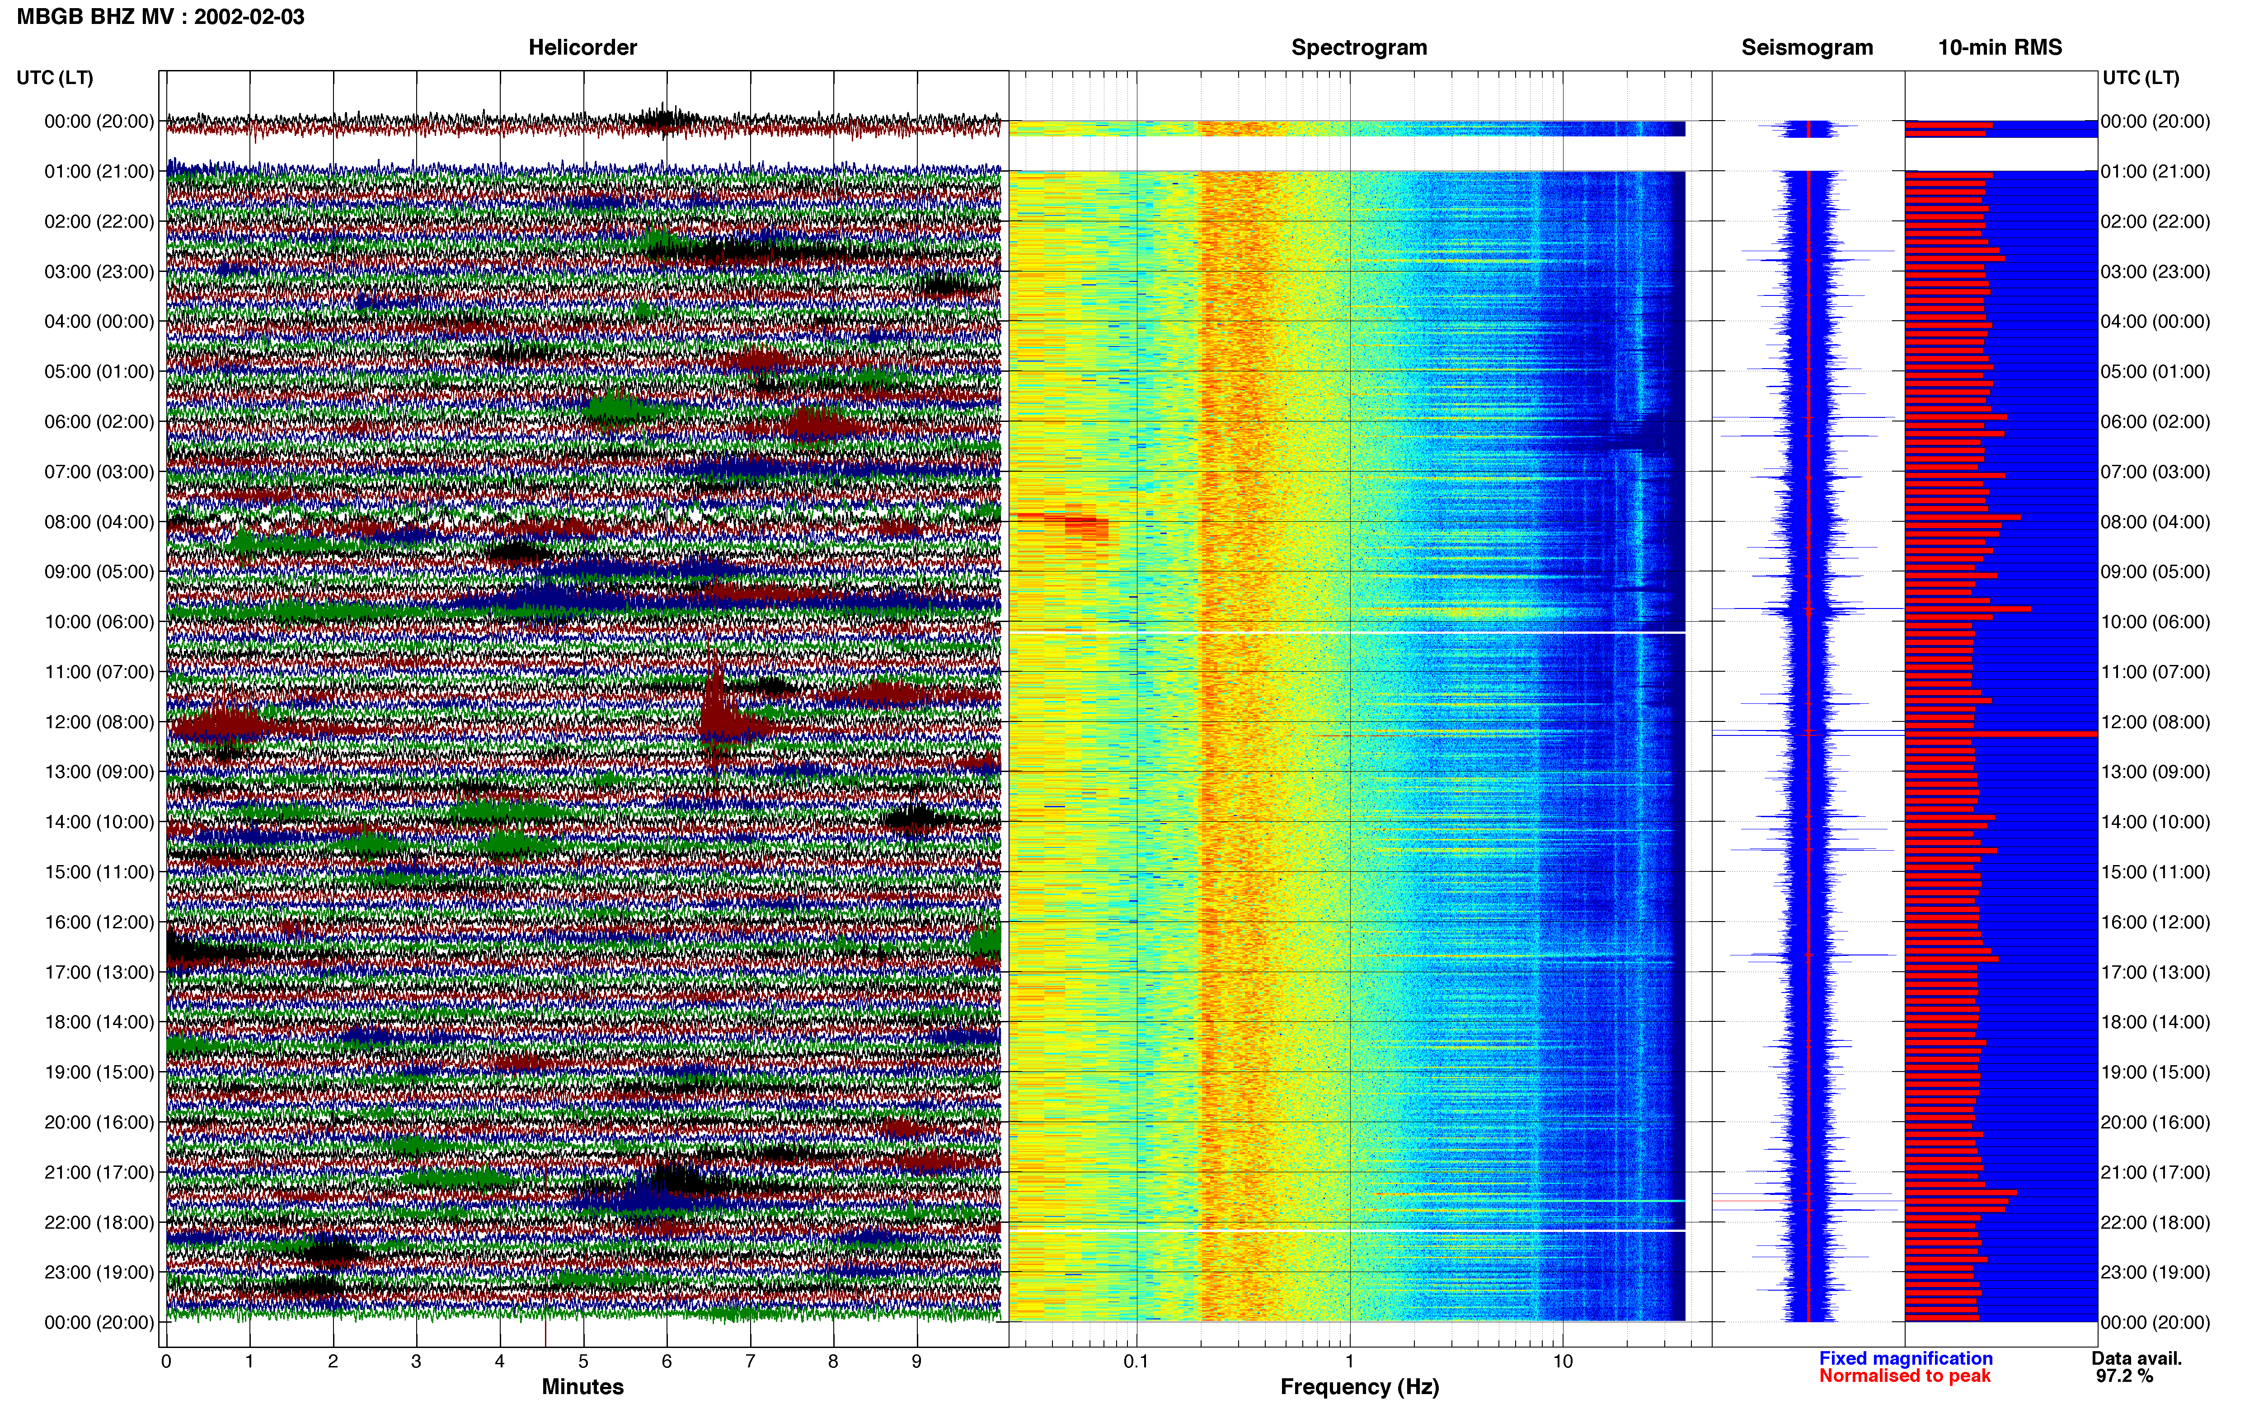Click the Data avail. label
The height and width of the screenshot is (1418, 2268).
point(2137,1358)
